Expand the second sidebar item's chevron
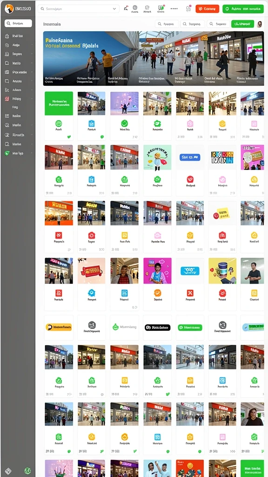Image resolution: width=268 pixels, height=477 pixels. [32, 45]
